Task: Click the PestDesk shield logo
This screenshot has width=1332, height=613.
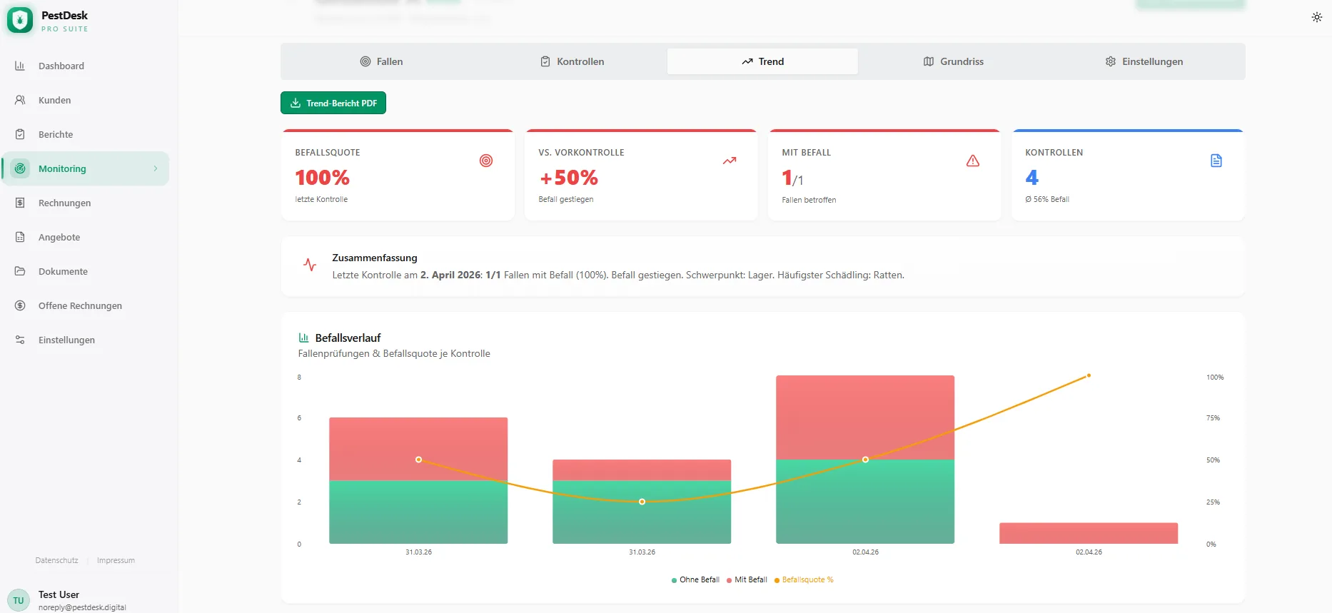Action: click(x=20, y=21)
